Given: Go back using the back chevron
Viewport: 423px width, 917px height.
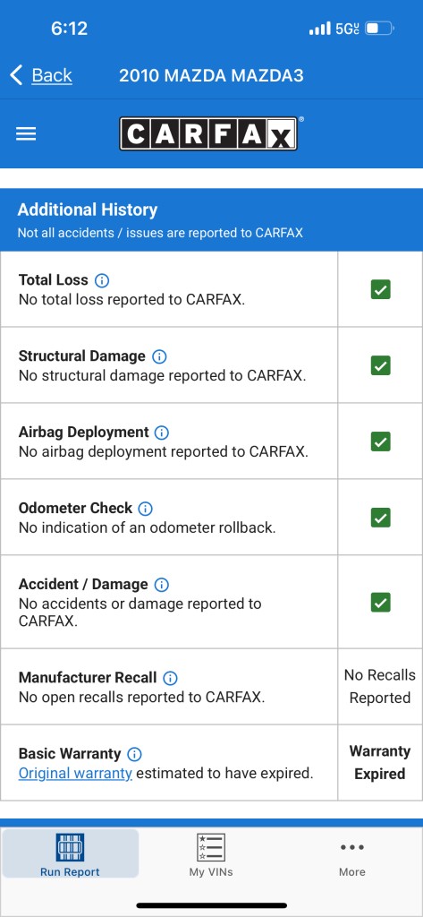Looking at the screenshot, I should [x=16, y=75].
